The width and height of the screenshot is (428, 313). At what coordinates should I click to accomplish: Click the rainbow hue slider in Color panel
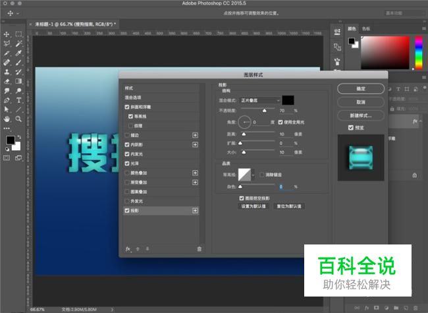[x=419, y=53]
